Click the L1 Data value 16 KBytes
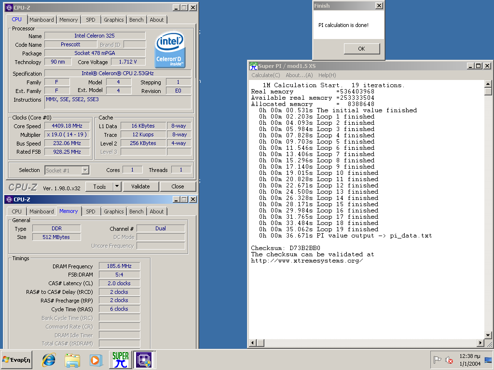This screenshot has width=494, height=370. tap(143, 126)
